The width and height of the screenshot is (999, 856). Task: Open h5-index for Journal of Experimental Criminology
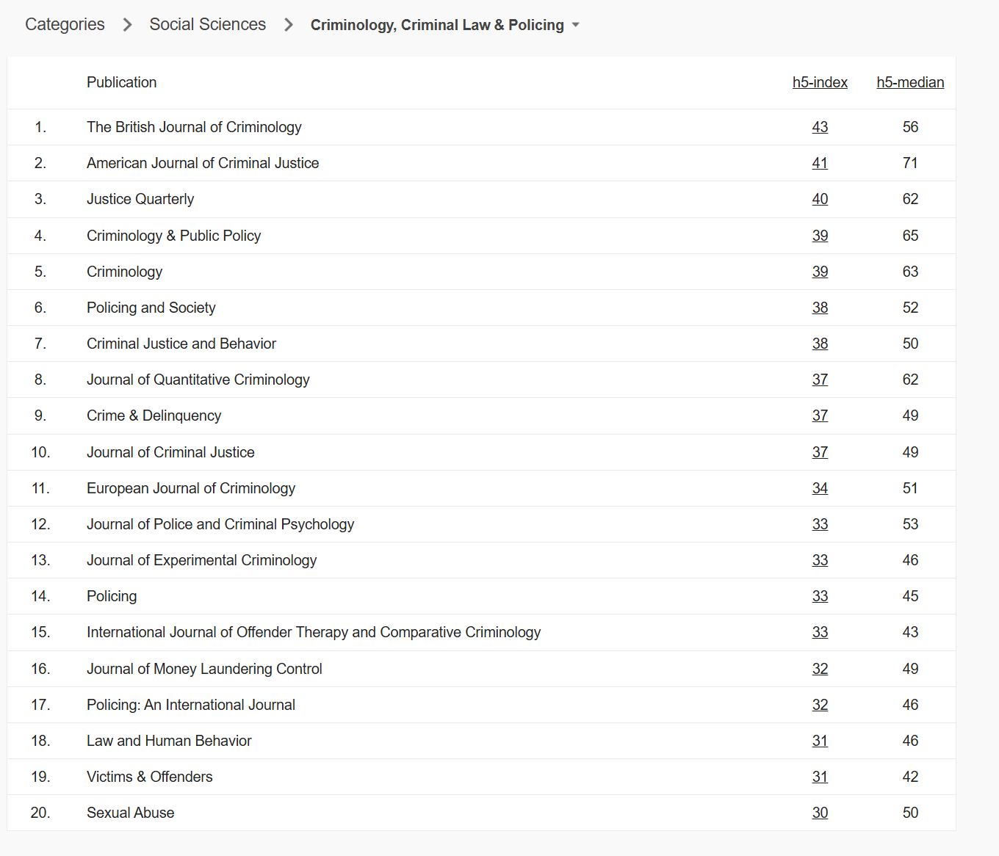(x=820, y=560)
